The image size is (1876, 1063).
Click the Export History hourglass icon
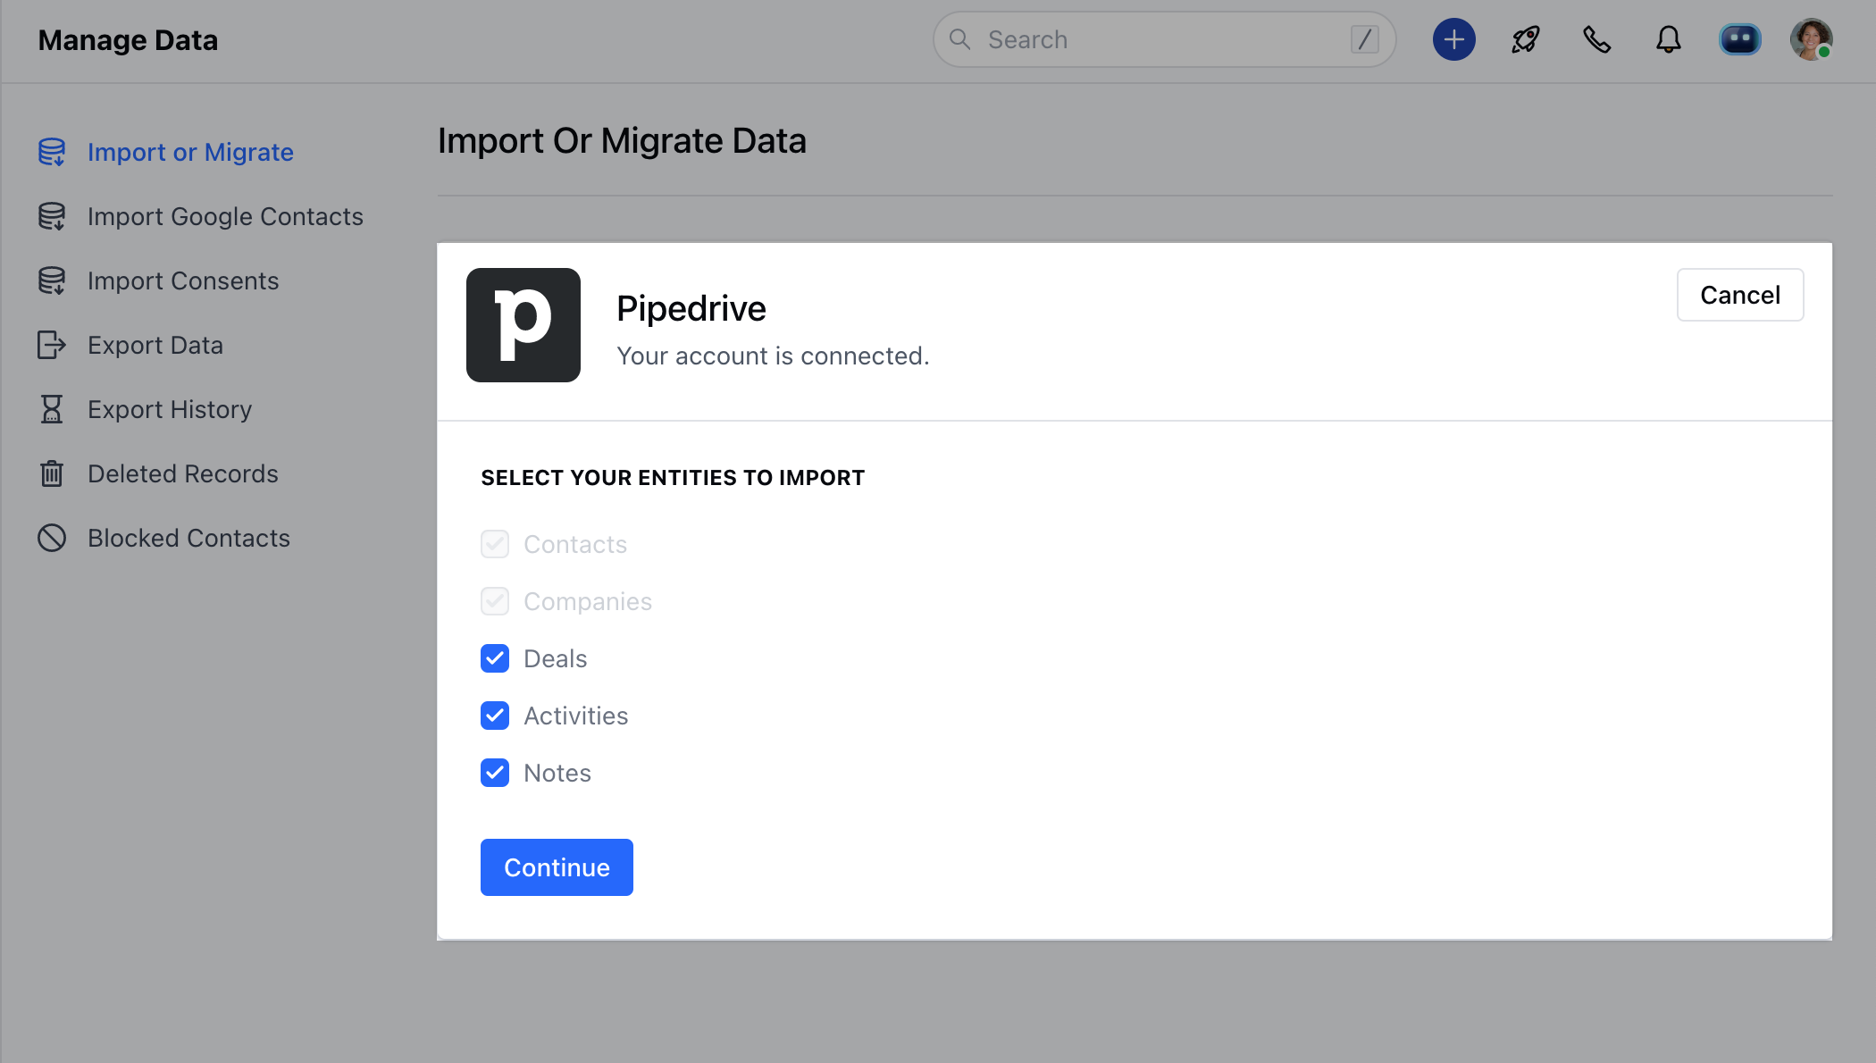tap(52, 409)
